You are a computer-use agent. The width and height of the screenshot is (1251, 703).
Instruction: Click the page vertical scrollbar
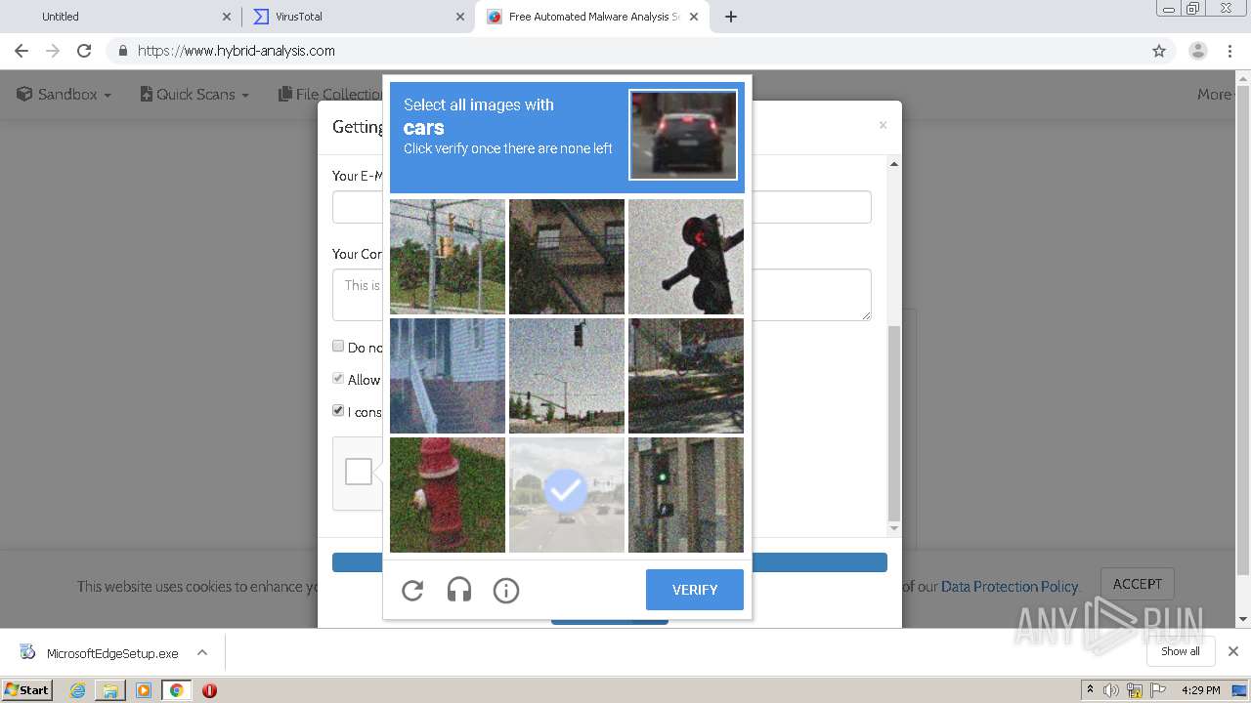[x=1242, y=330]
